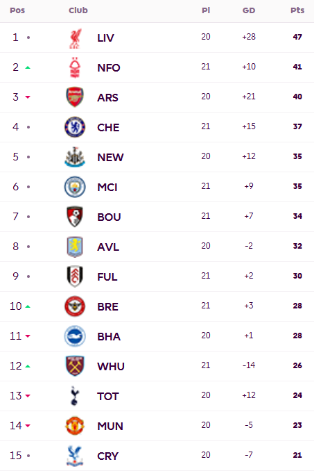314x471 pixels.
Task: Click the Liverpool club crest
Action: point(75,38)
